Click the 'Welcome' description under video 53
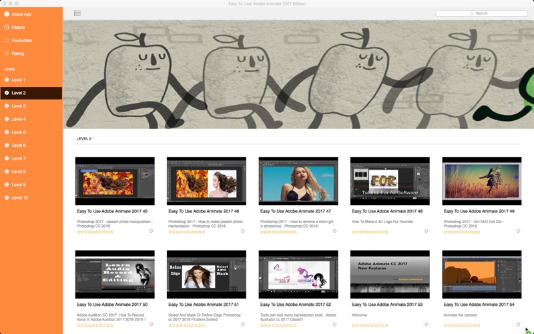534x334 pixels. (x=359, y=315)
